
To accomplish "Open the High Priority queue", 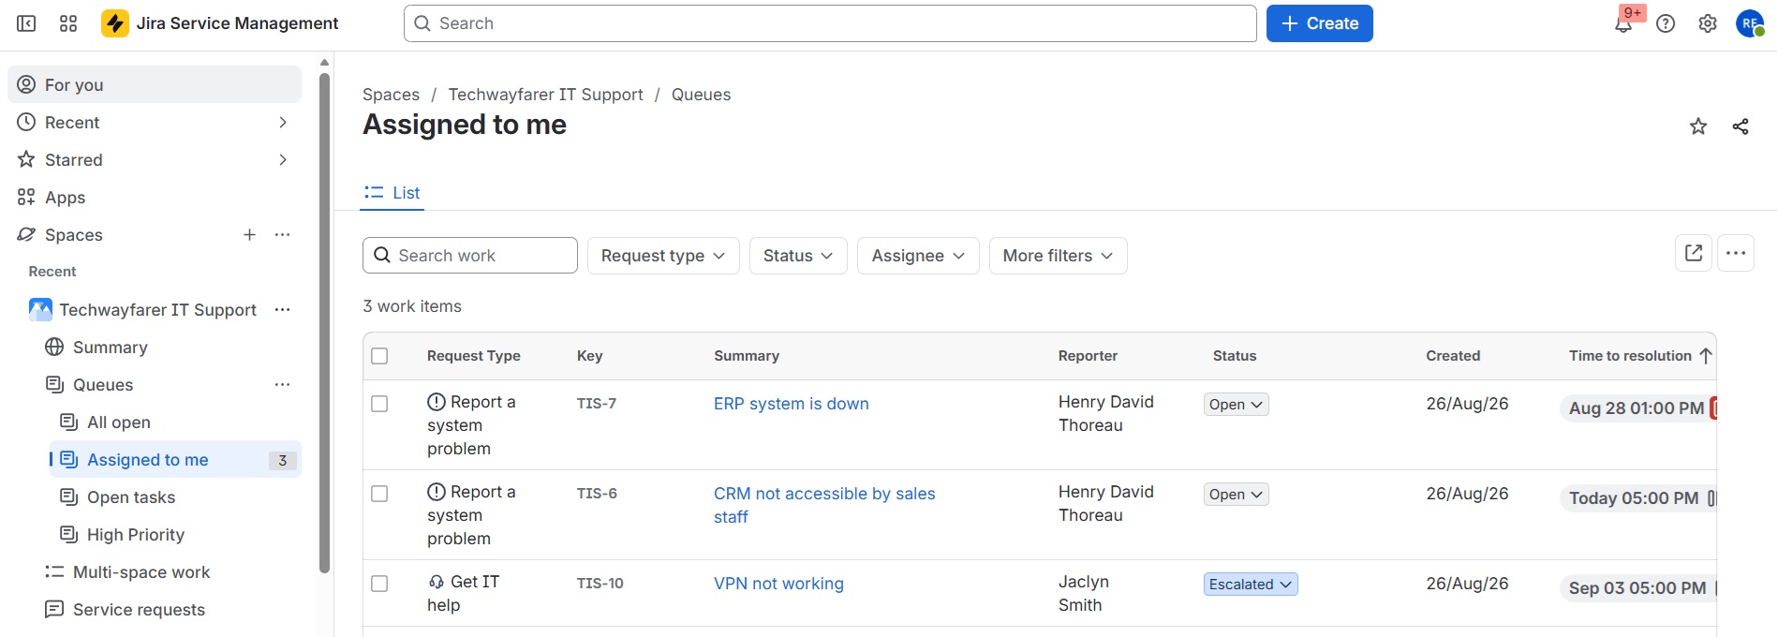I will [136, 535].
